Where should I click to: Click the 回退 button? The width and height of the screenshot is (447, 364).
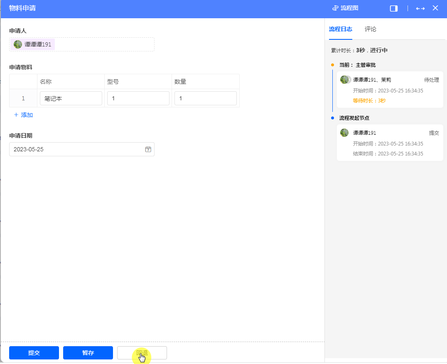point(142,353)
